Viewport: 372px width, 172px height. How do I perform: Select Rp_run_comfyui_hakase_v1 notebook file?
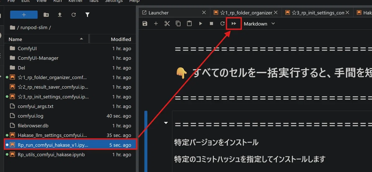tap(70, 145)
